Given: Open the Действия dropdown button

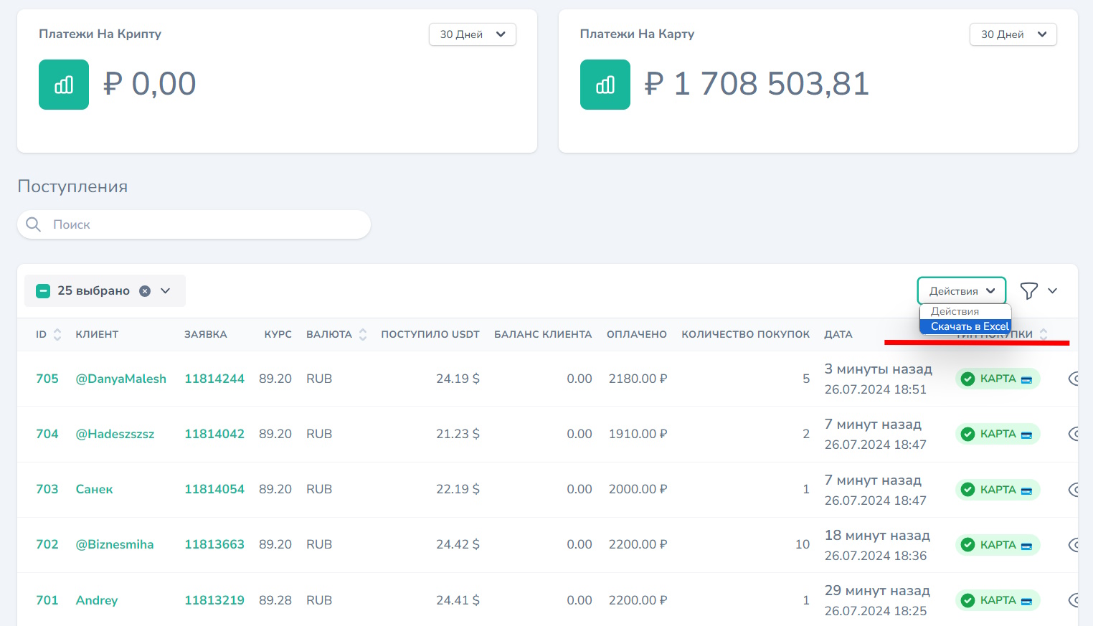Looking at the screenshot, I should [961, 290].
